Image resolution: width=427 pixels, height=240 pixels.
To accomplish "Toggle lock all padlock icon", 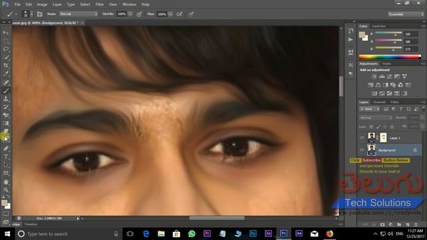I will 392,127.
